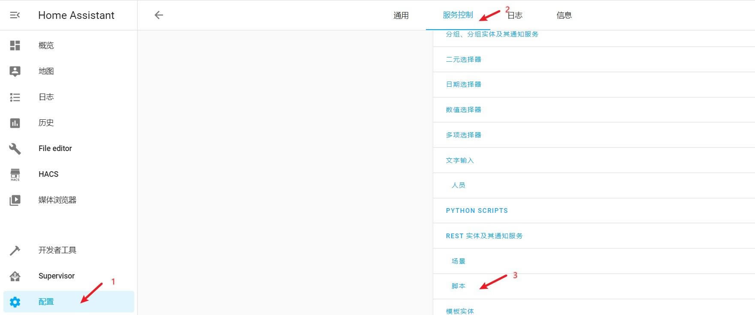
Task: Switch to the 通用 tab
Action: [401, 15]
